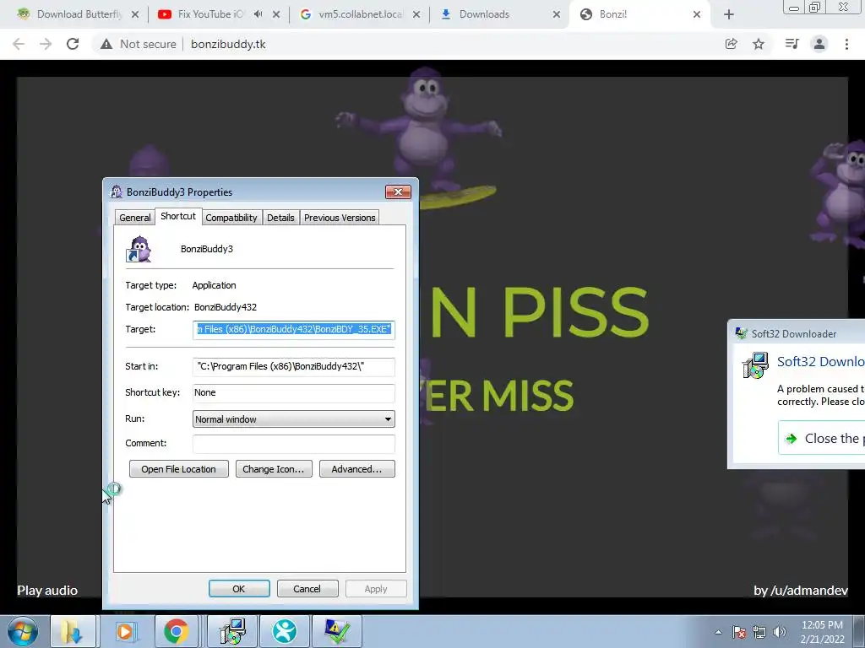Cancel the BonziBuddy3 Properties dialog
Screen dimensions: 865x648
(x=307, y=589)
